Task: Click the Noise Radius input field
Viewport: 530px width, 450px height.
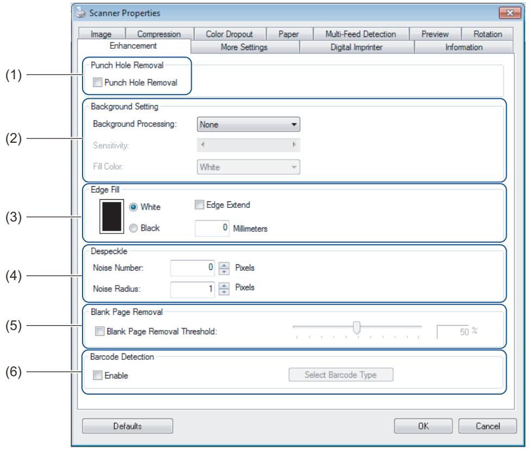Action: pyautogui.click(x=193, y=289)
